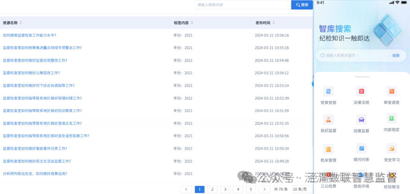Sort by 资源名称 column arrows
This screenshot has width=410, height=194.
[21, 23]
